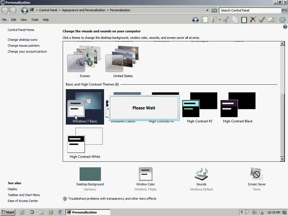Open Desktop Background Harmony settings

90,179
